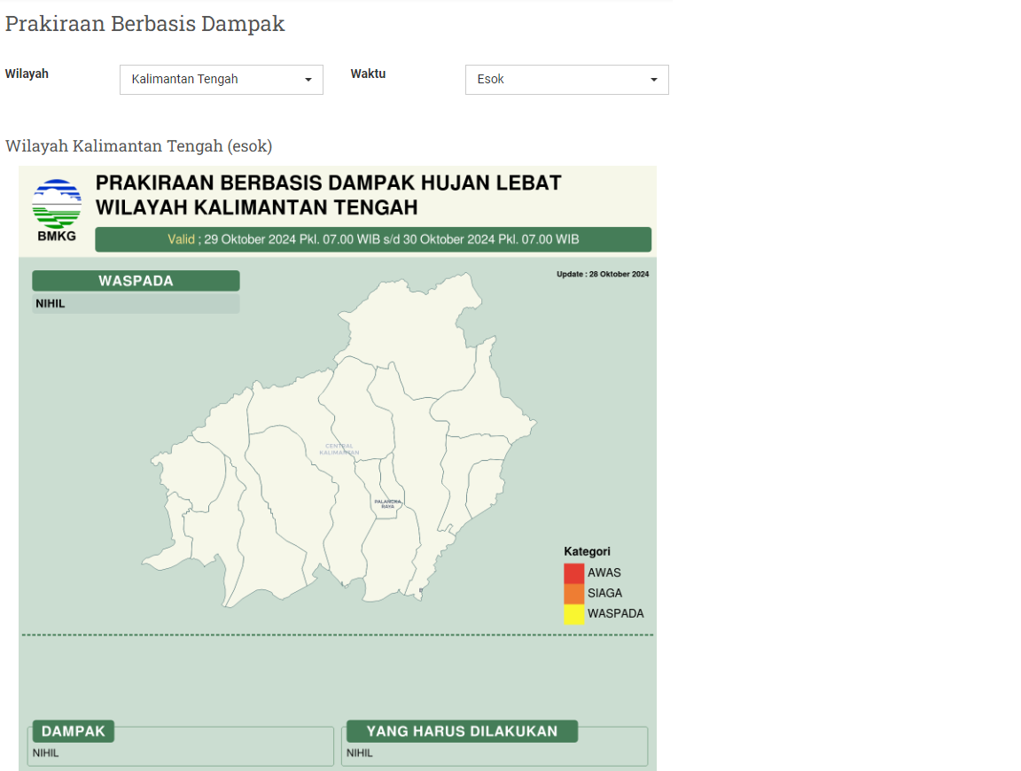The width and height of the screenshot is (1021, 771).
Task: Click the NIHIL text under DAMPAK
Action: [x=45, y=752]
